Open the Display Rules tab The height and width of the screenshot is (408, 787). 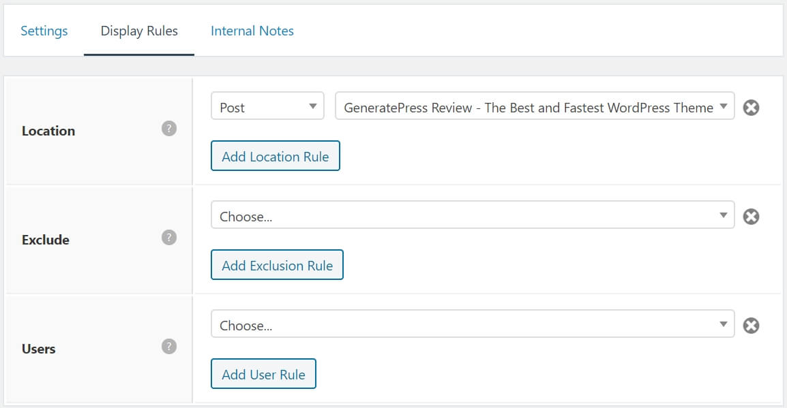(x=138, y=31)
